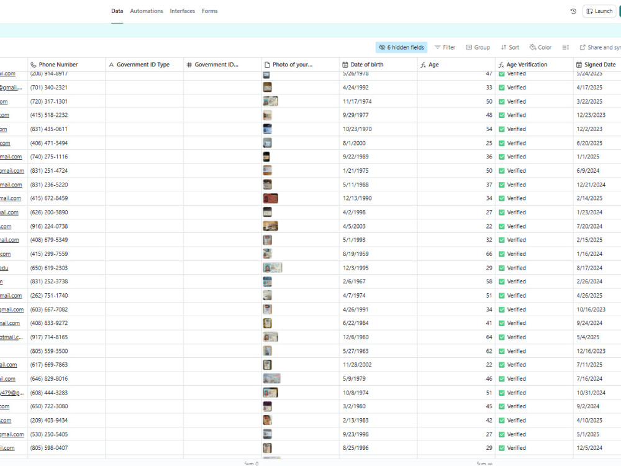The height and width of the screenshot is (466, 621).
Task: Open ID photo thumbnail for 10/8/1974 row
Action: (271, 392)
